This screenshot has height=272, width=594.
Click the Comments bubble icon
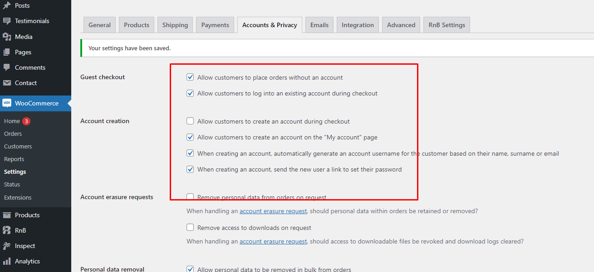(7, 67)
